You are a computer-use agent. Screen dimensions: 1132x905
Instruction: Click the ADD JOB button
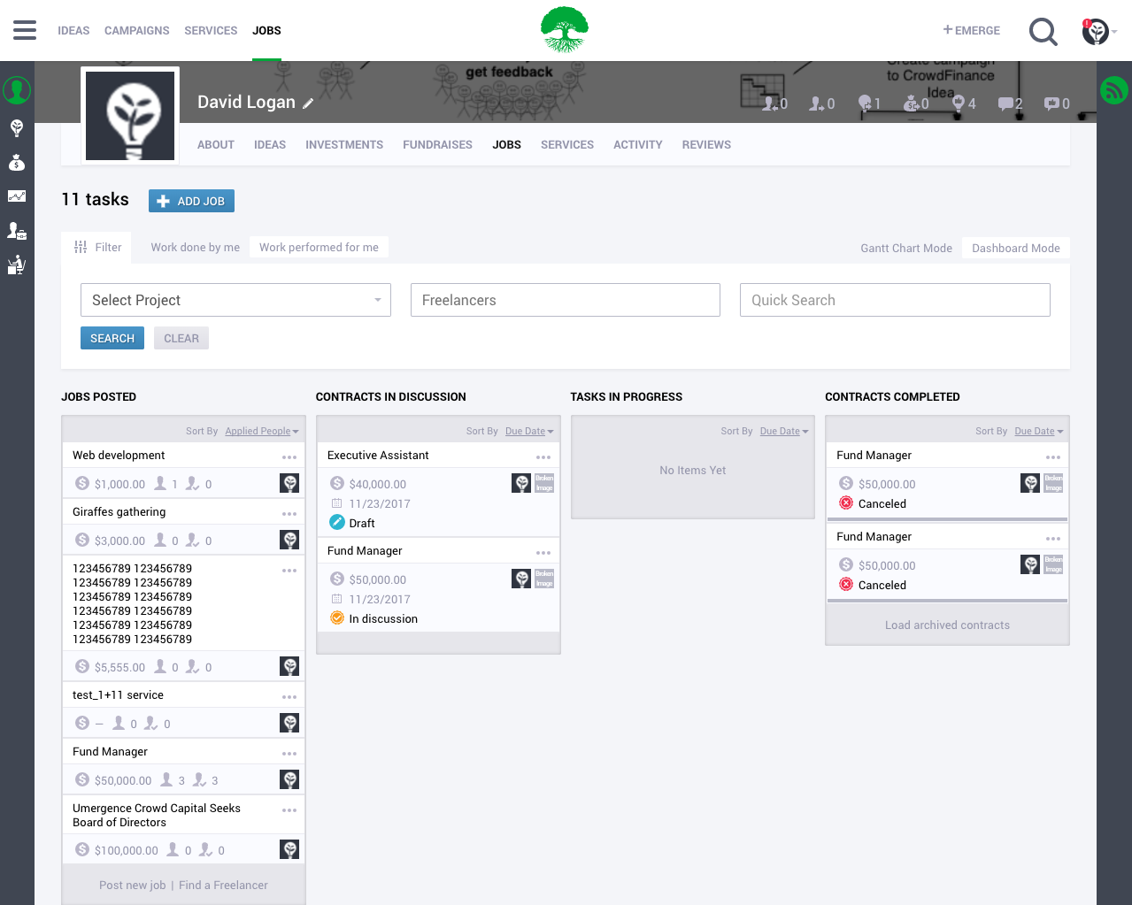pos(191,202)
